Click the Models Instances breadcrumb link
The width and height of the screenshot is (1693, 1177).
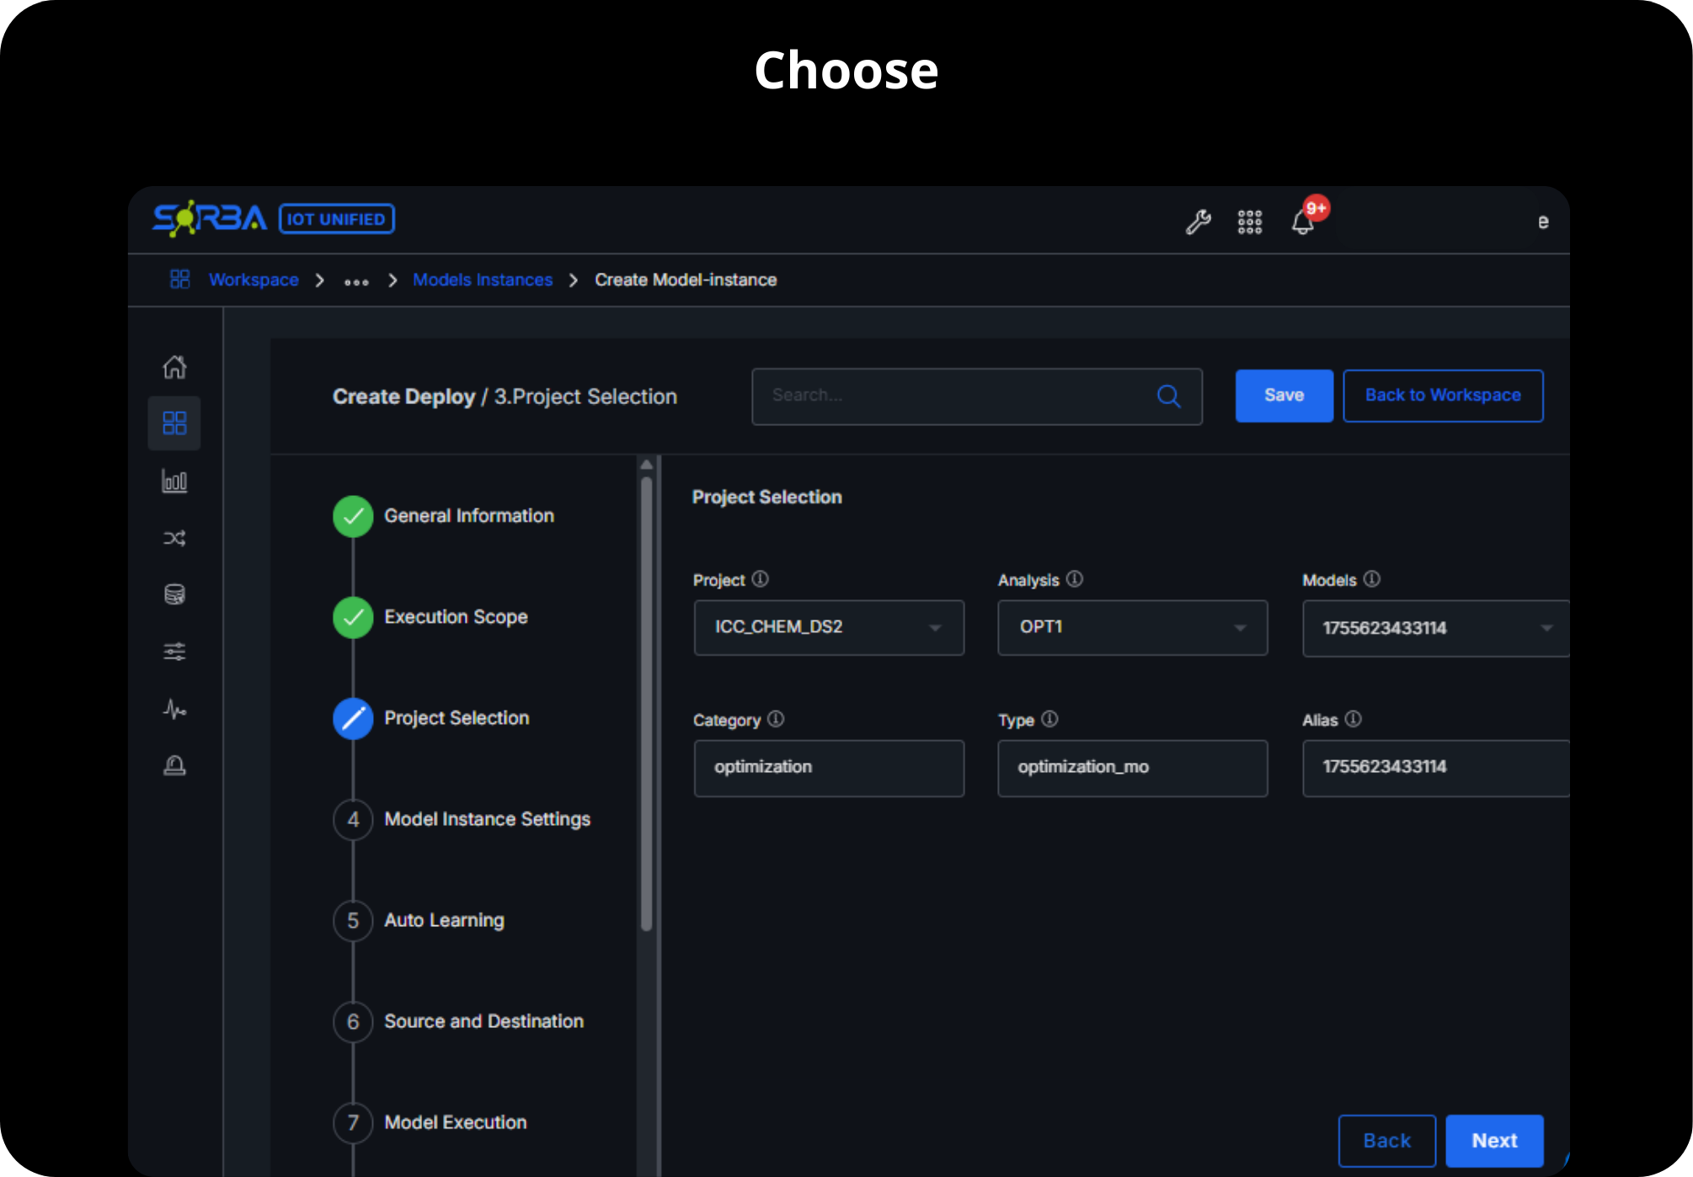click(483, 280)
